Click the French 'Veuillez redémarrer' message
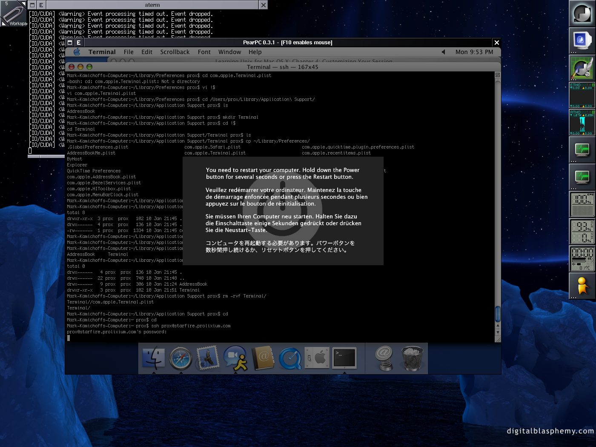Image resolution: width=596 pixels, height=447 pixels. point(287,197)
